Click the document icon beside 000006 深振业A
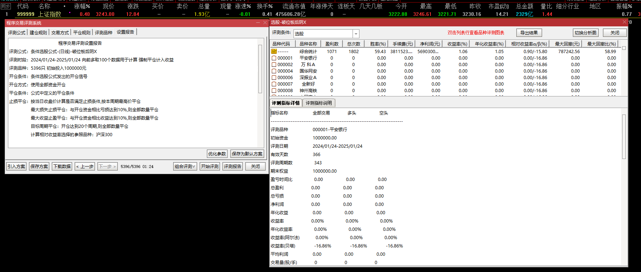Screen dimensions: 641x272 [x=274, y=77]
